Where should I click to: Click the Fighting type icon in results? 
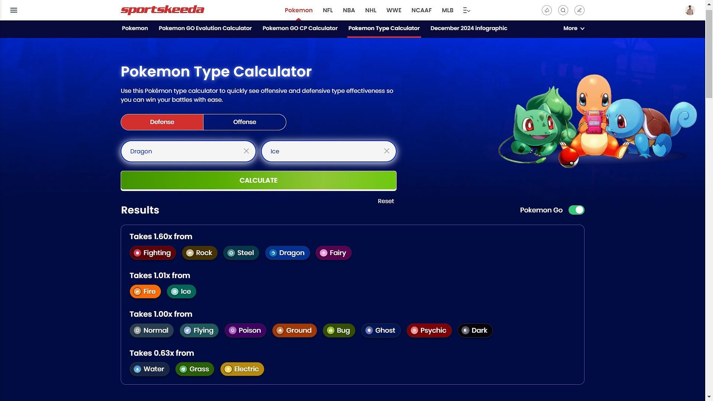137,252
